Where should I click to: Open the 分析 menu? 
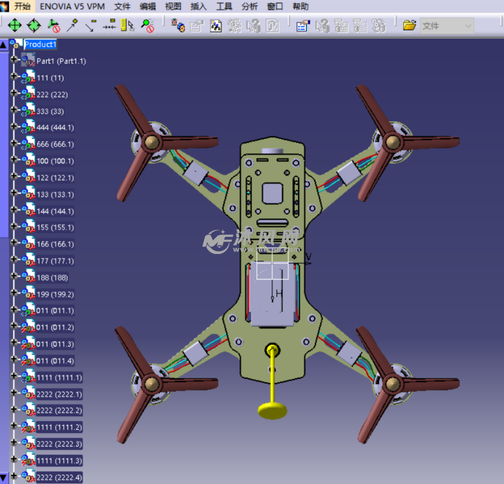[x=250, y=7]
